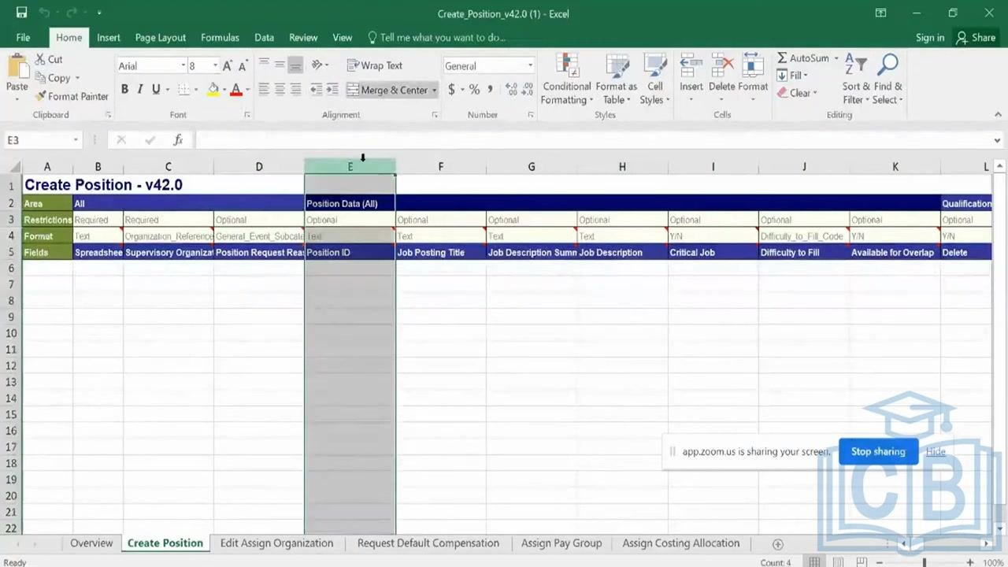Open the Arial font name dropdown

click(183, 66)
